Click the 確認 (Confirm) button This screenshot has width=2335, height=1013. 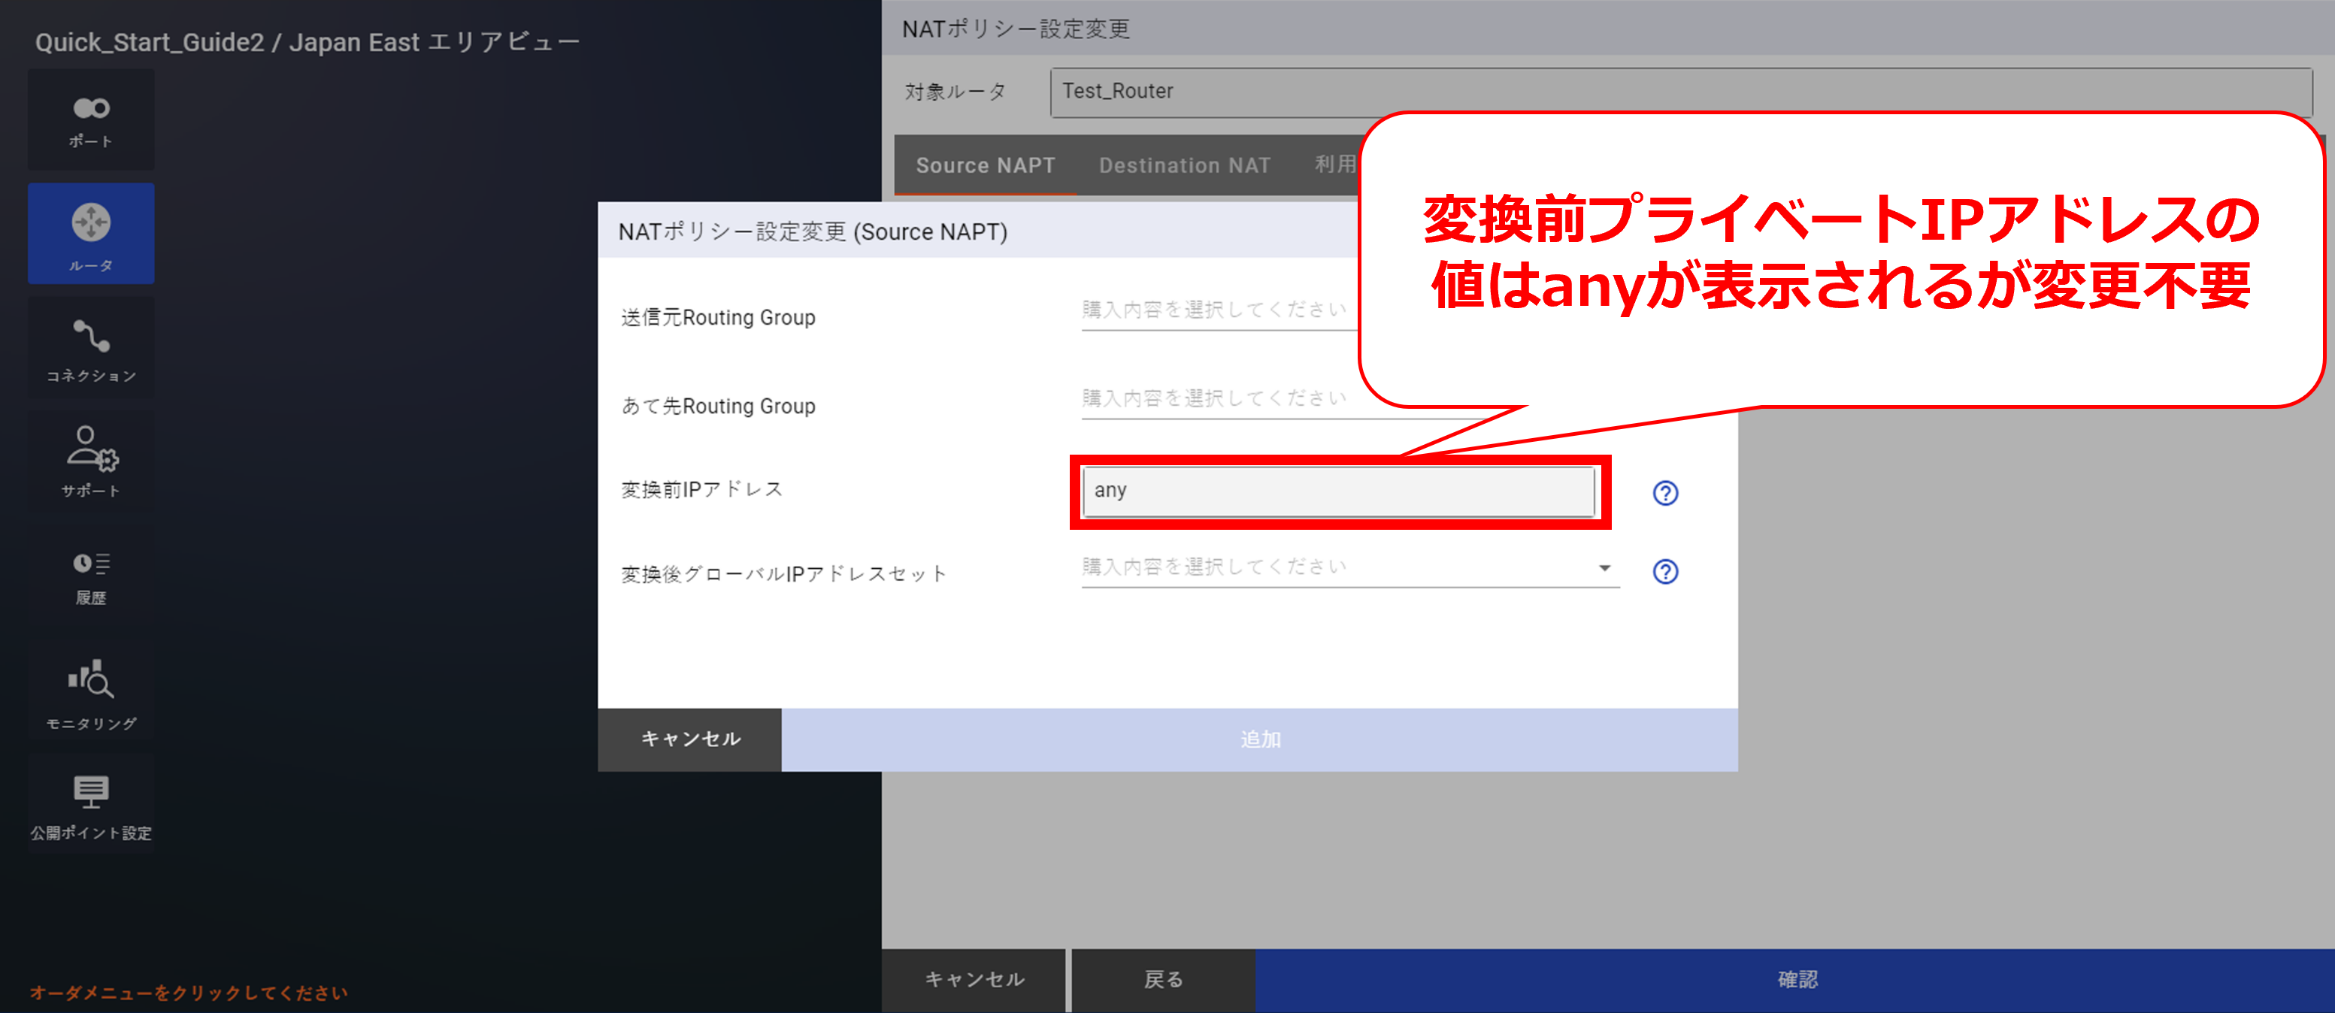pyautogui.click(x=1794, y=979)
